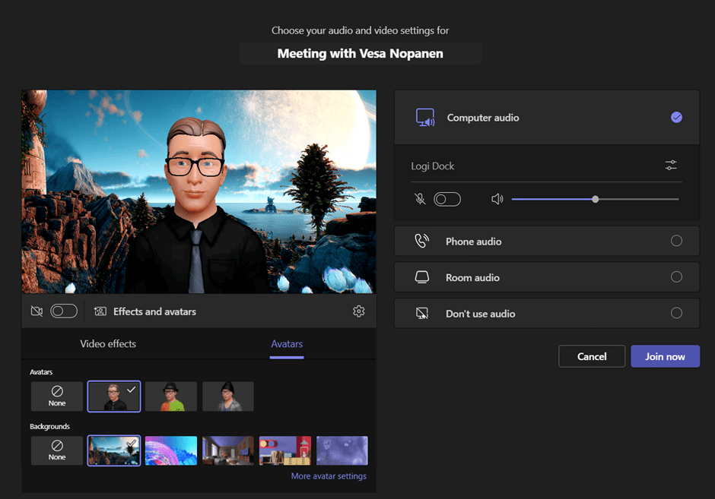Screen dimensions: 715x499
Task: Open Logi Dock audio device settings icon
Action: (670, 166)
